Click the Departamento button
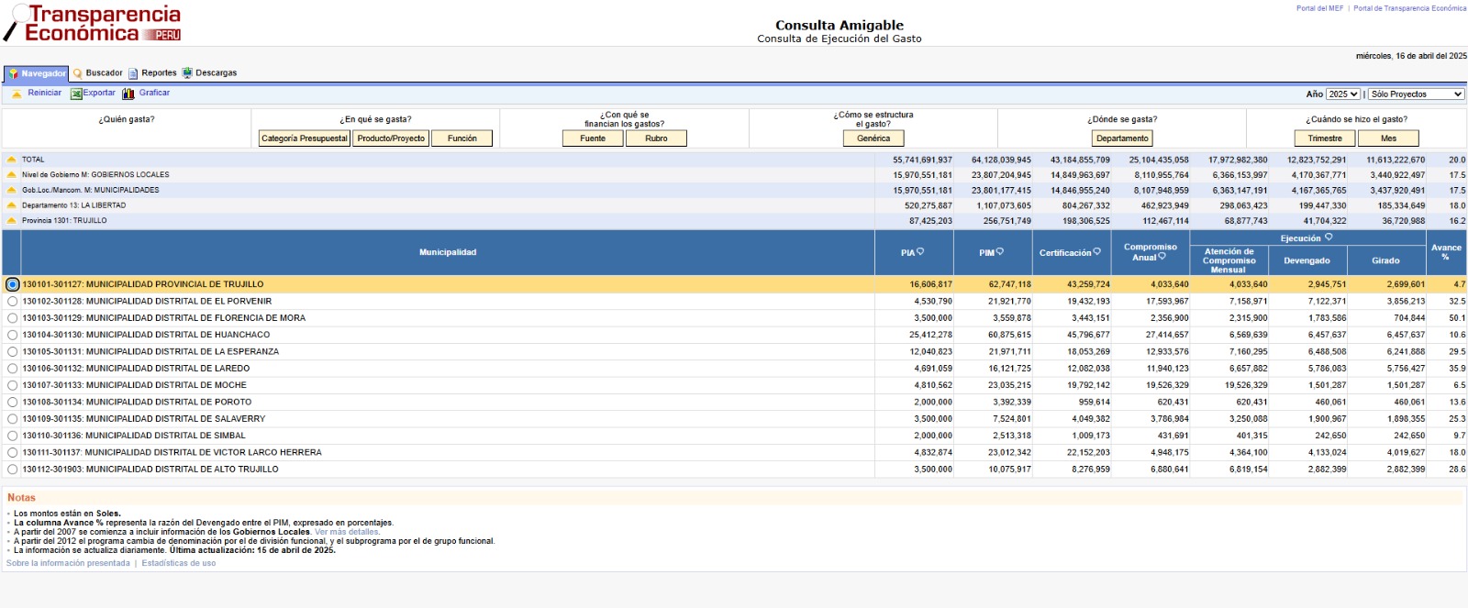1468x608 pixels. 1121,138
